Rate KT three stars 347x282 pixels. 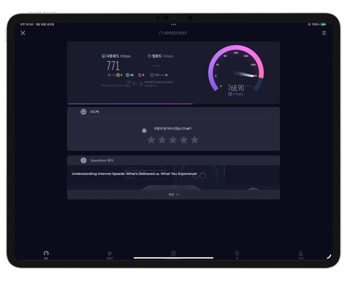coord(173,140)
